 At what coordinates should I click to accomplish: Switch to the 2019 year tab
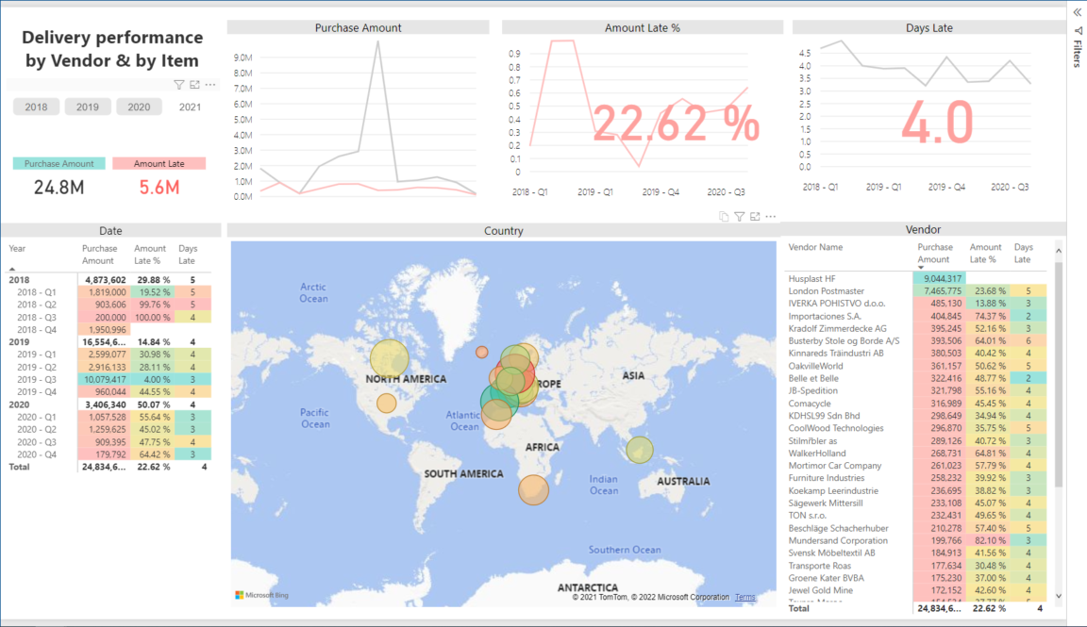click(x=88, y=107)
